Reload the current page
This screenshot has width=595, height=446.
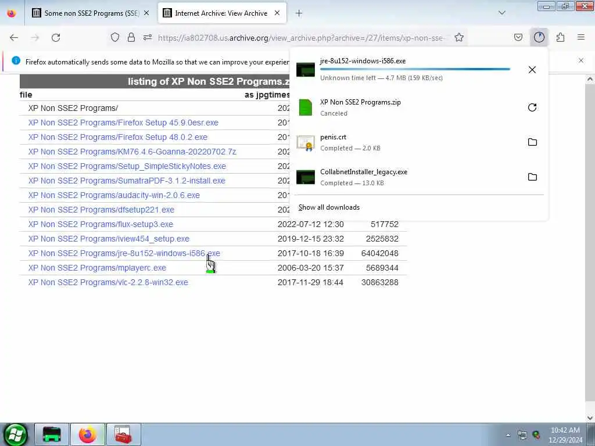56,38
